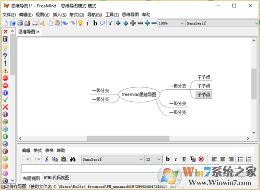This screenshot has height=190, width=260.
Task: Go to previous map with left arrow
Action: click(118, 23)
